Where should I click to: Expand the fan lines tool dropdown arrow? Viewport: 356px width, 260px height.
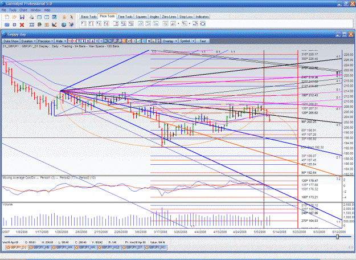pos(178,23)
